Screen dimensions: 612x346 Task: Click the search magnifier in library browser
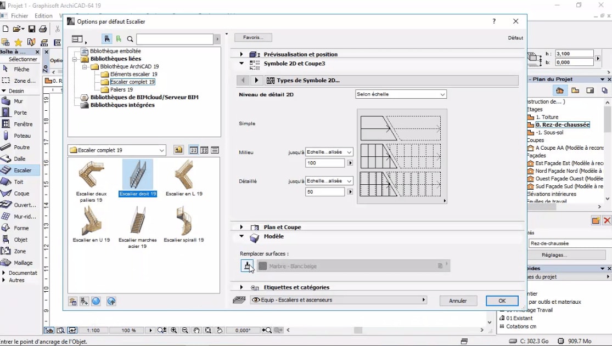tap(130, 39)
